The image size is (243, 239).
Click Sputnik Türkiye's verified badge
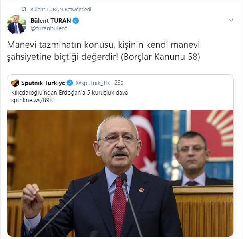[70, 83]
